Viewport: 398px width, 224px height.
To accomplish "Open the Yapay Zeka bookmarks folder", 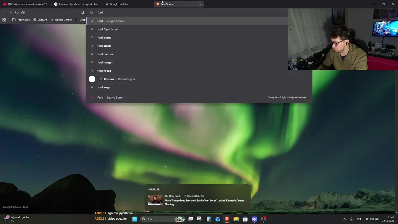I will [21, 20].
